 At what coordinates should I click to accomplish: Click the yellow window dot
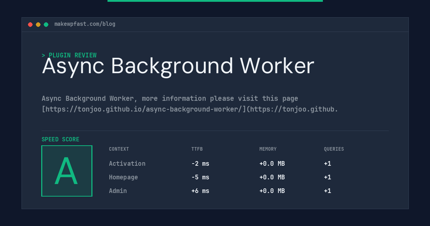pyautogui.click(x=38, y=24)
